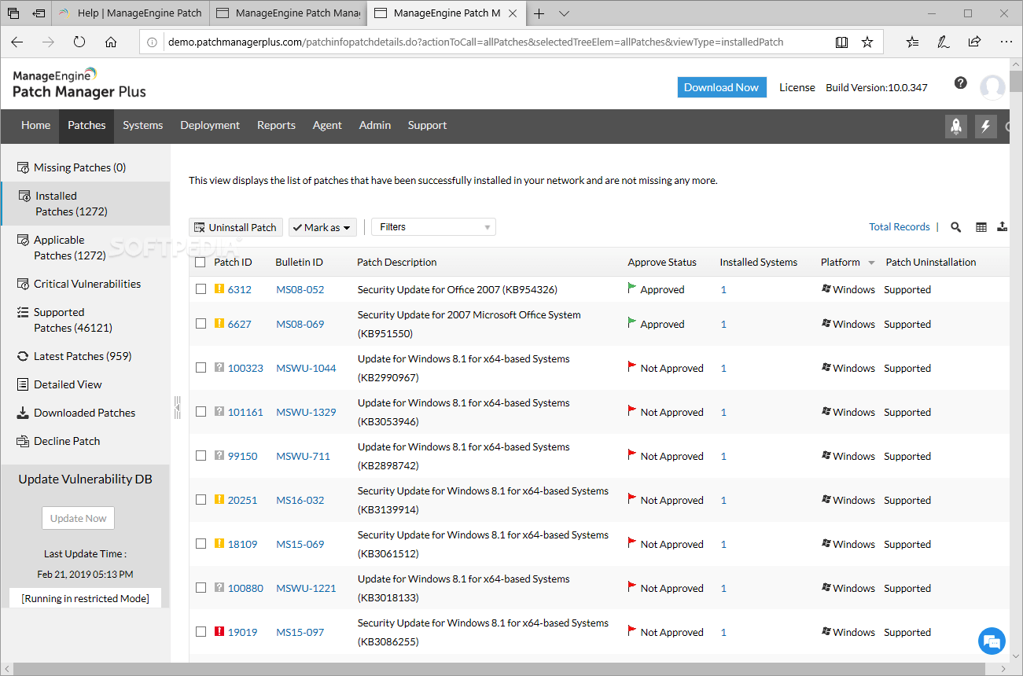Check the box for patch 6312
Viewport: 1023px width, 676px height.
click(201, 289)
